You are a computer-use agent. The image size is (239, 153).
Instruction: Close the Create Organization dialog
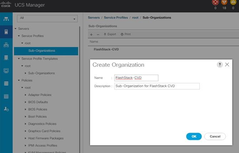tap(227, 64)
